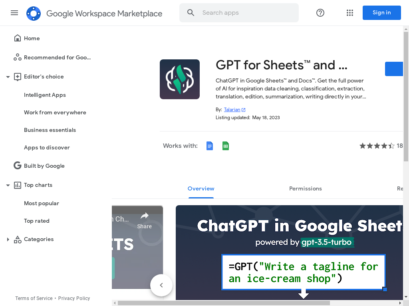
Task: Open the Talarian developer link
Action: pyautogui.click(x=232, y=110)
